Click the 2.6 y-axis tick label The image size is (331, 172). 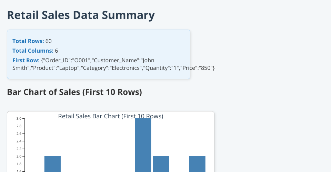click(x=19, y=134)
